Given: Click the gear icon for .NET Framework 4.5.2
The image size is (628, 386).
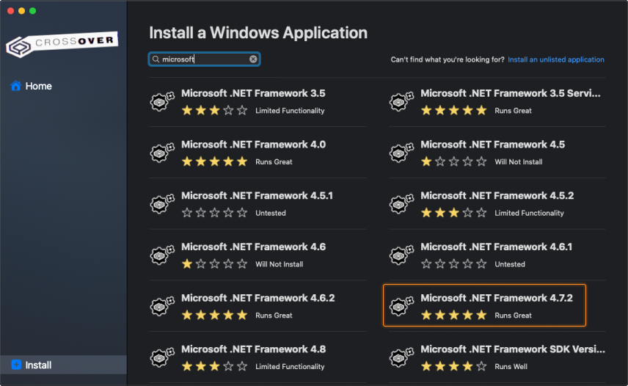Looking at the screenshot, I should point(401,204).
